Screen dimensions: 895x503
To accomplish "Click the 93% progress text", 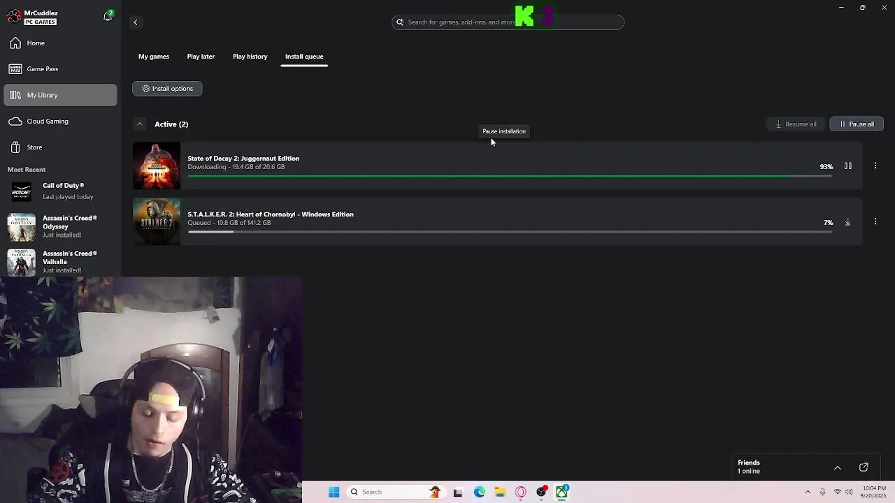I will pyautogui.click(x=826, y=167).
